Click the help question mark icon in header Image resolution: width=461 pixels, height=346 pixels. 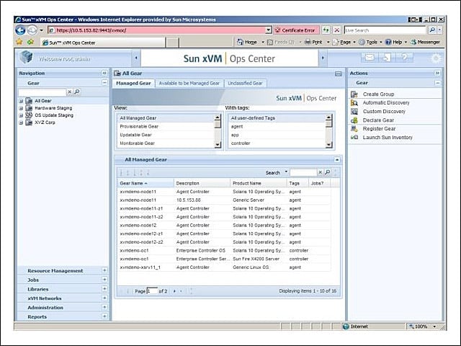pos(405,58)
